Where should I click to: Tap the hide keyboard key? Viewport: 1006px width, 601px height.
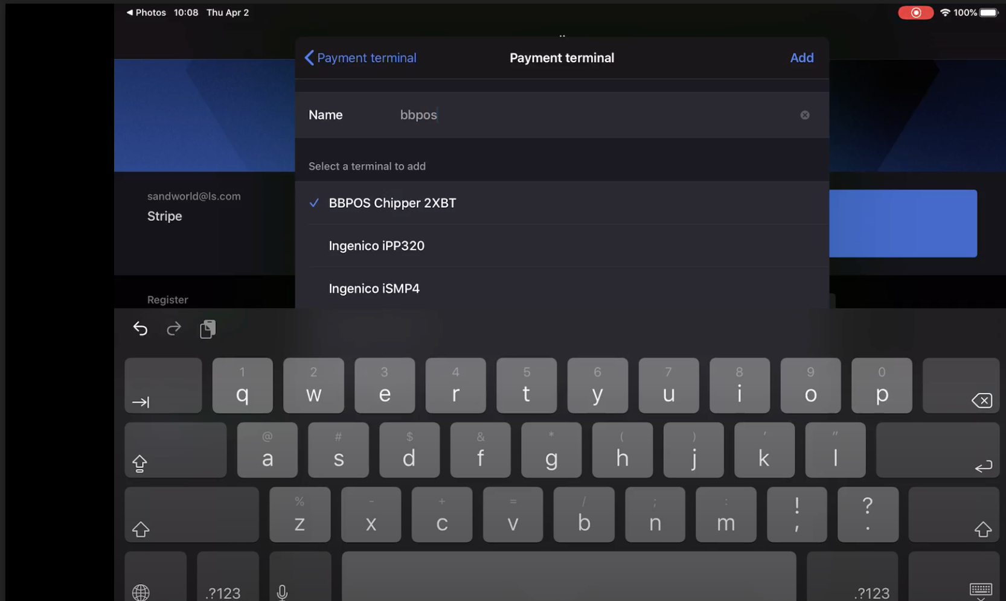[x=954, y=576]
